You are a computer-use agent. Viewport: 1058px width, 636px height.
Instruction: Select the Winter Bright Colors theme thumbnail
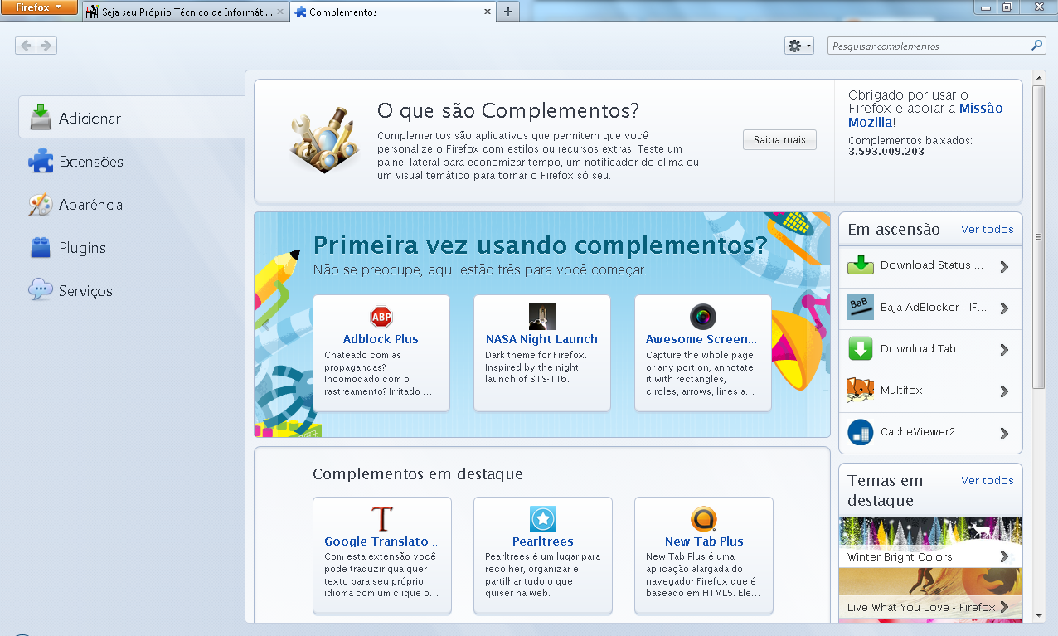[x=930, y=541]
